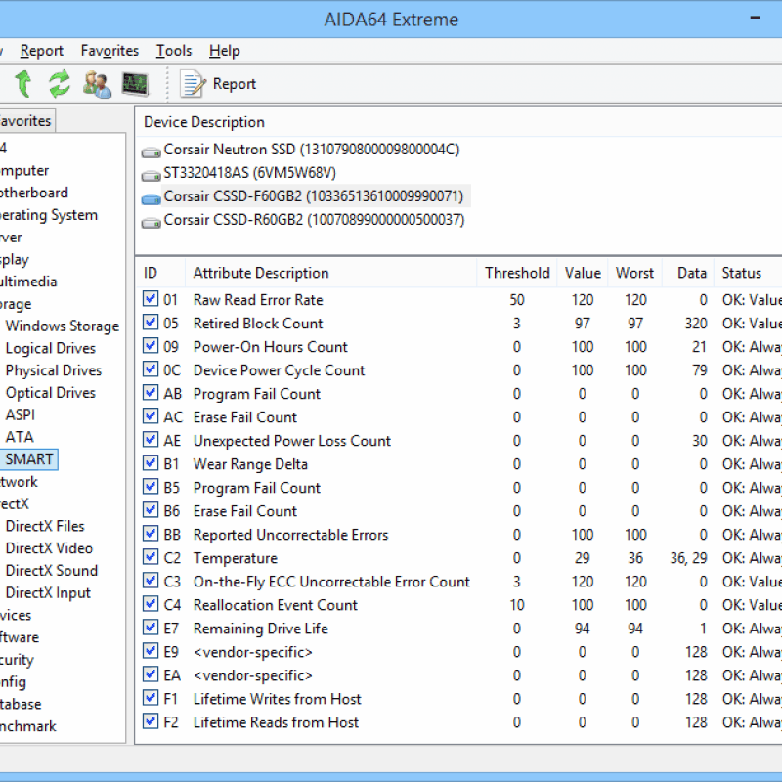The image size is (782, 782).
Task: Select the Corsair Neutron SSD drive icon
Action: coord(151,152)
